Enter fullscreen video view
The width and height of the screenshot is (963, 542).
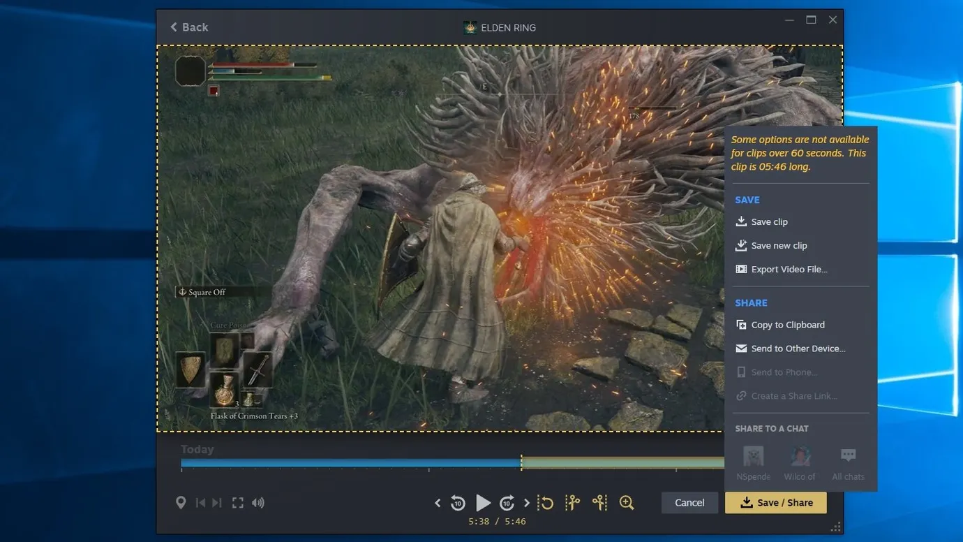click(238, 503)
